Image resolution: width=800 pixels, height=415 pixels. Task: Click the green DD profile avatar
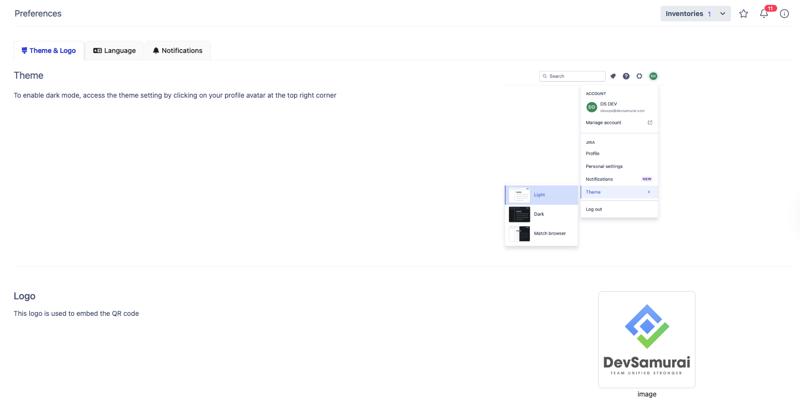click(653, 76)
